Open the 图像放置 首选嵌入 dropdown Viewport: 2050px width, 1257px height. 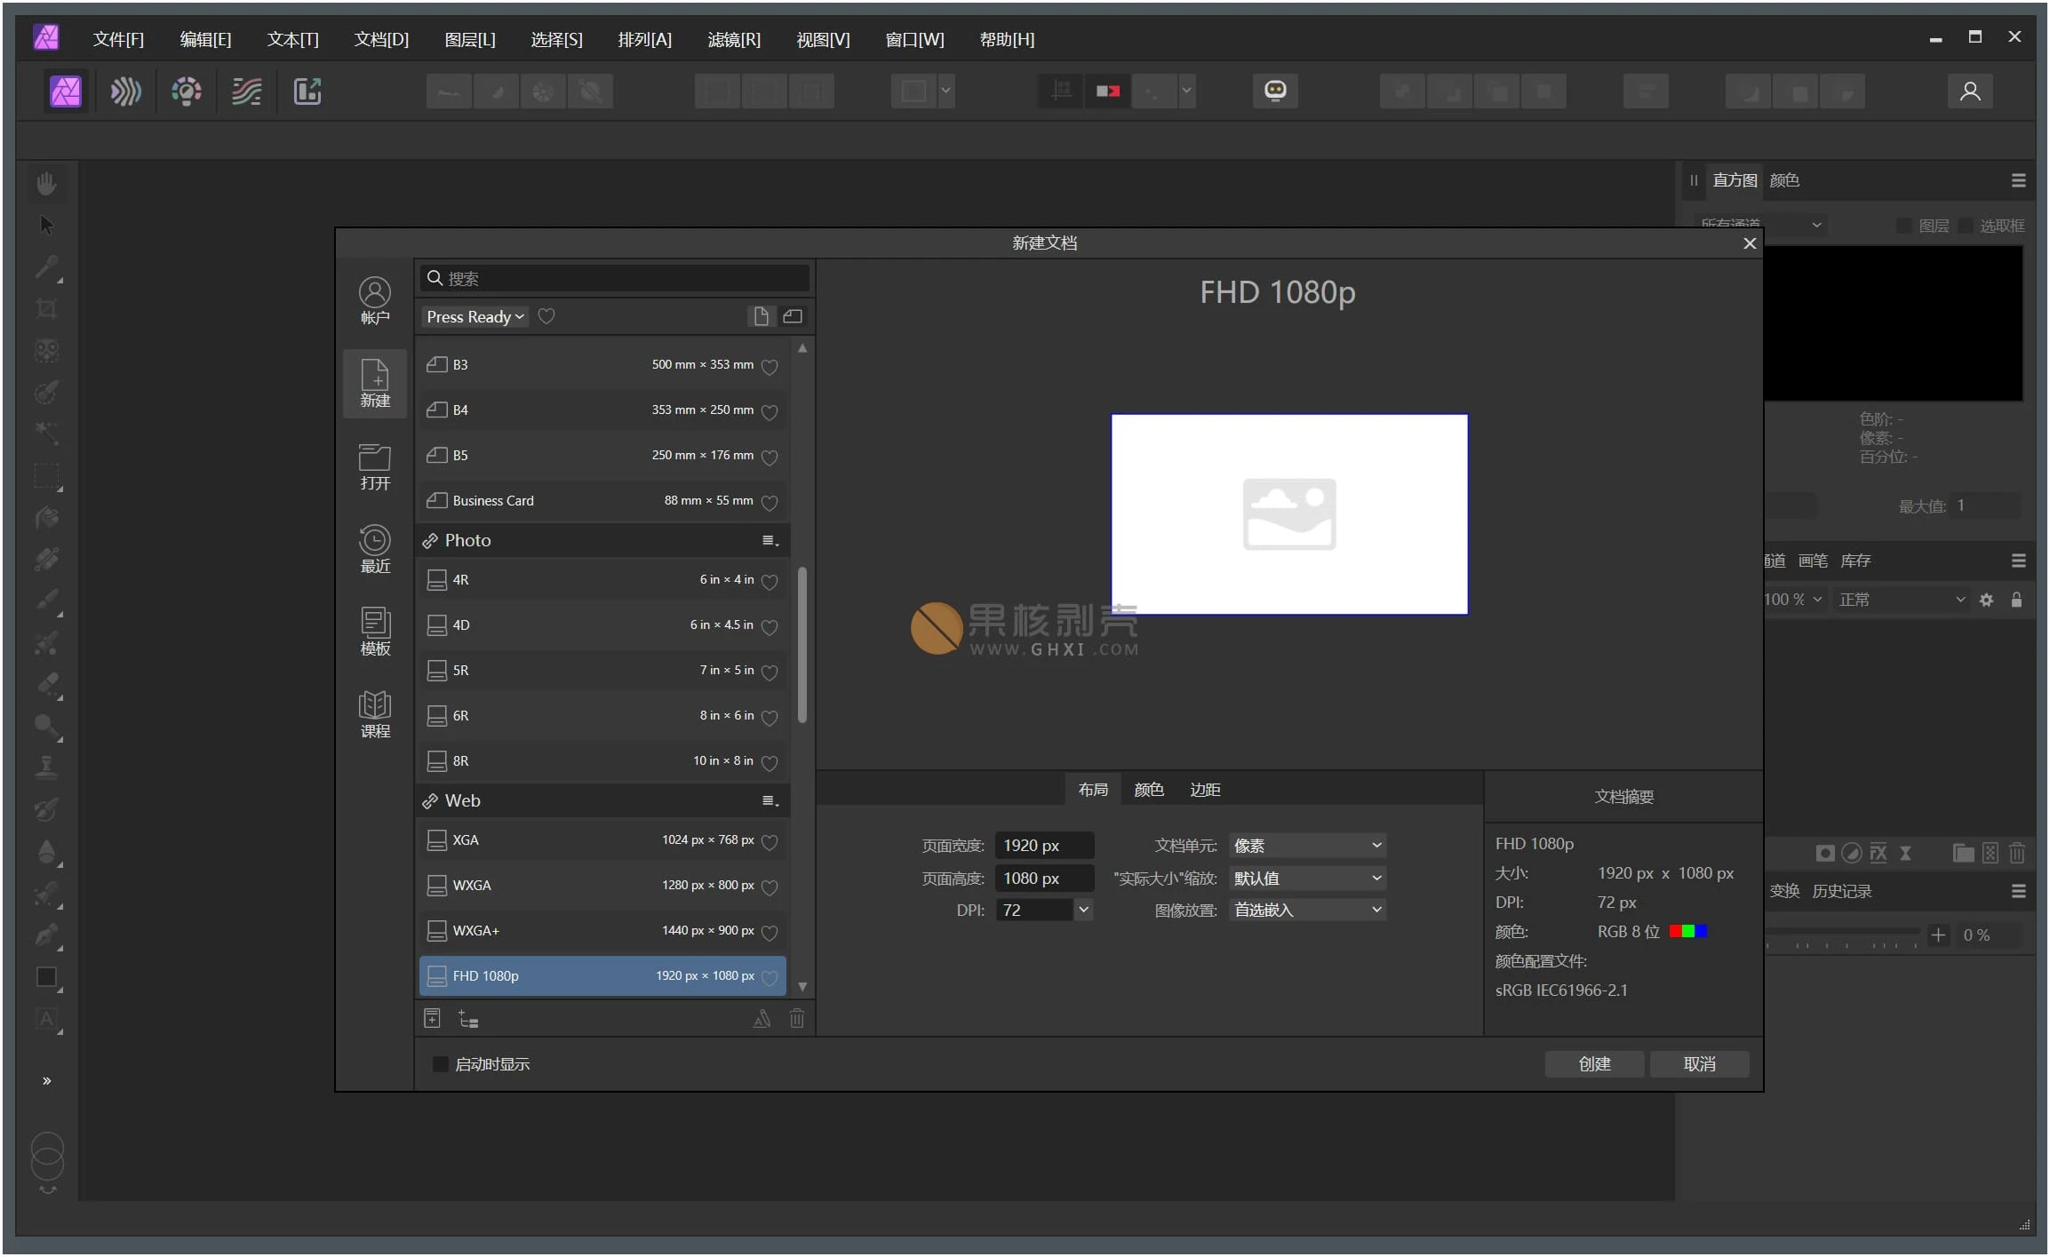pyautogui.click(x=1306, y=909)
